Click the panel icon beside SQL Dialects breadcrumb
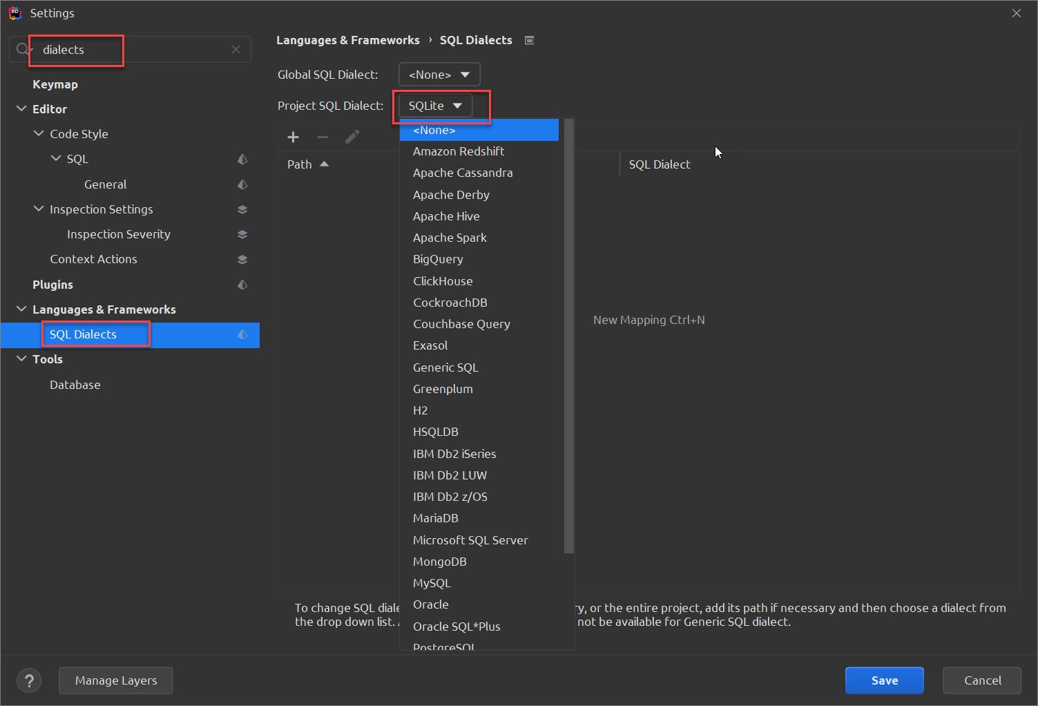 pyautogui.click(x=529, y=40)
